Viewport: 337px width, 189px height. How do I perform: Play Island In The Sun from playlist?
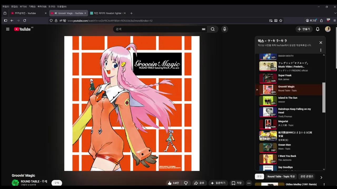(x=289, y=101)
